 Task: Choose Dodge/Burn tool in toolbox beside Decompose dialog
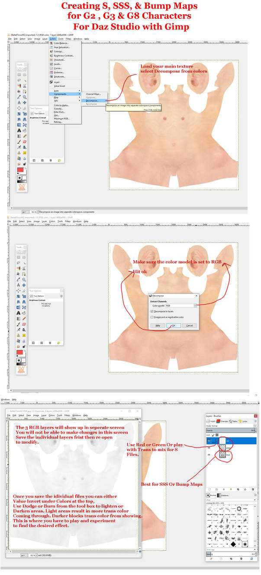[24, 346]
